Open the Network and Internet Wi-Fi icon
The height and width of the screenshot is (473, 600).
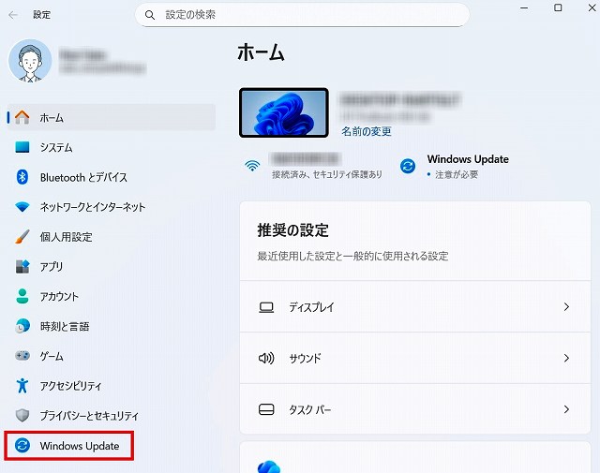click(x=22, y=207)
